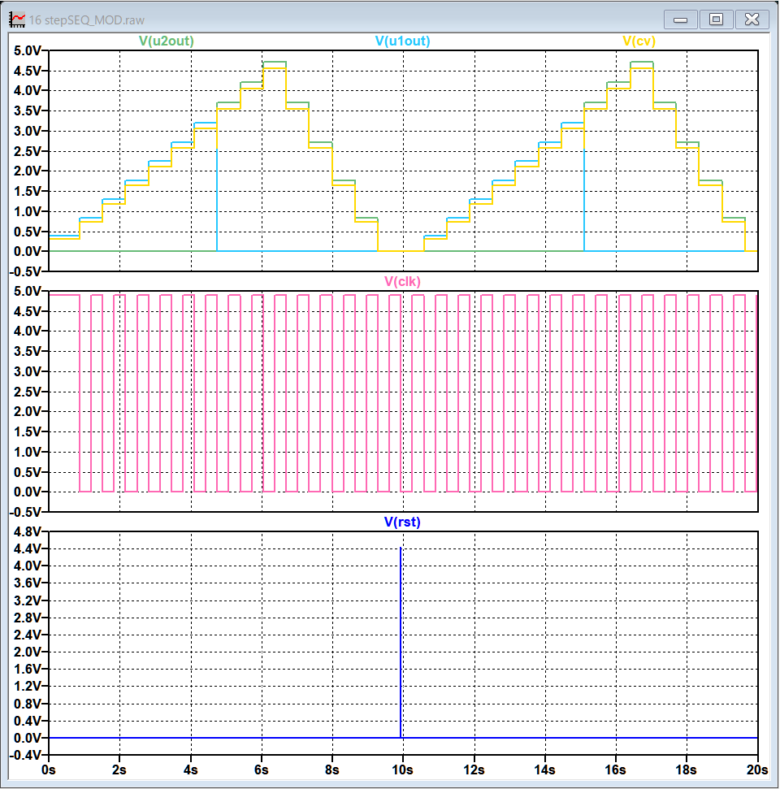Click the V(u2out) trace label
The height and width of the screenshot is (789, 780).
pos(166,41)
